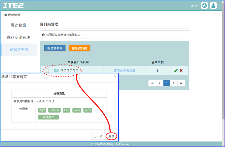Click the 新增資料夾 button
This screenshot has width=225, height=147.
pyautogui.click(x=55, y=48)
